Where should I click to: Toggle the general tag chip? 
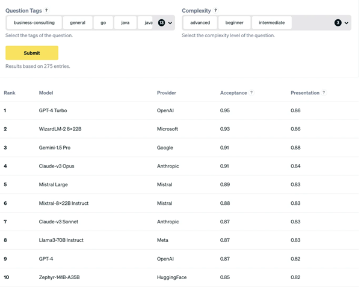click(x=78, y=23)
